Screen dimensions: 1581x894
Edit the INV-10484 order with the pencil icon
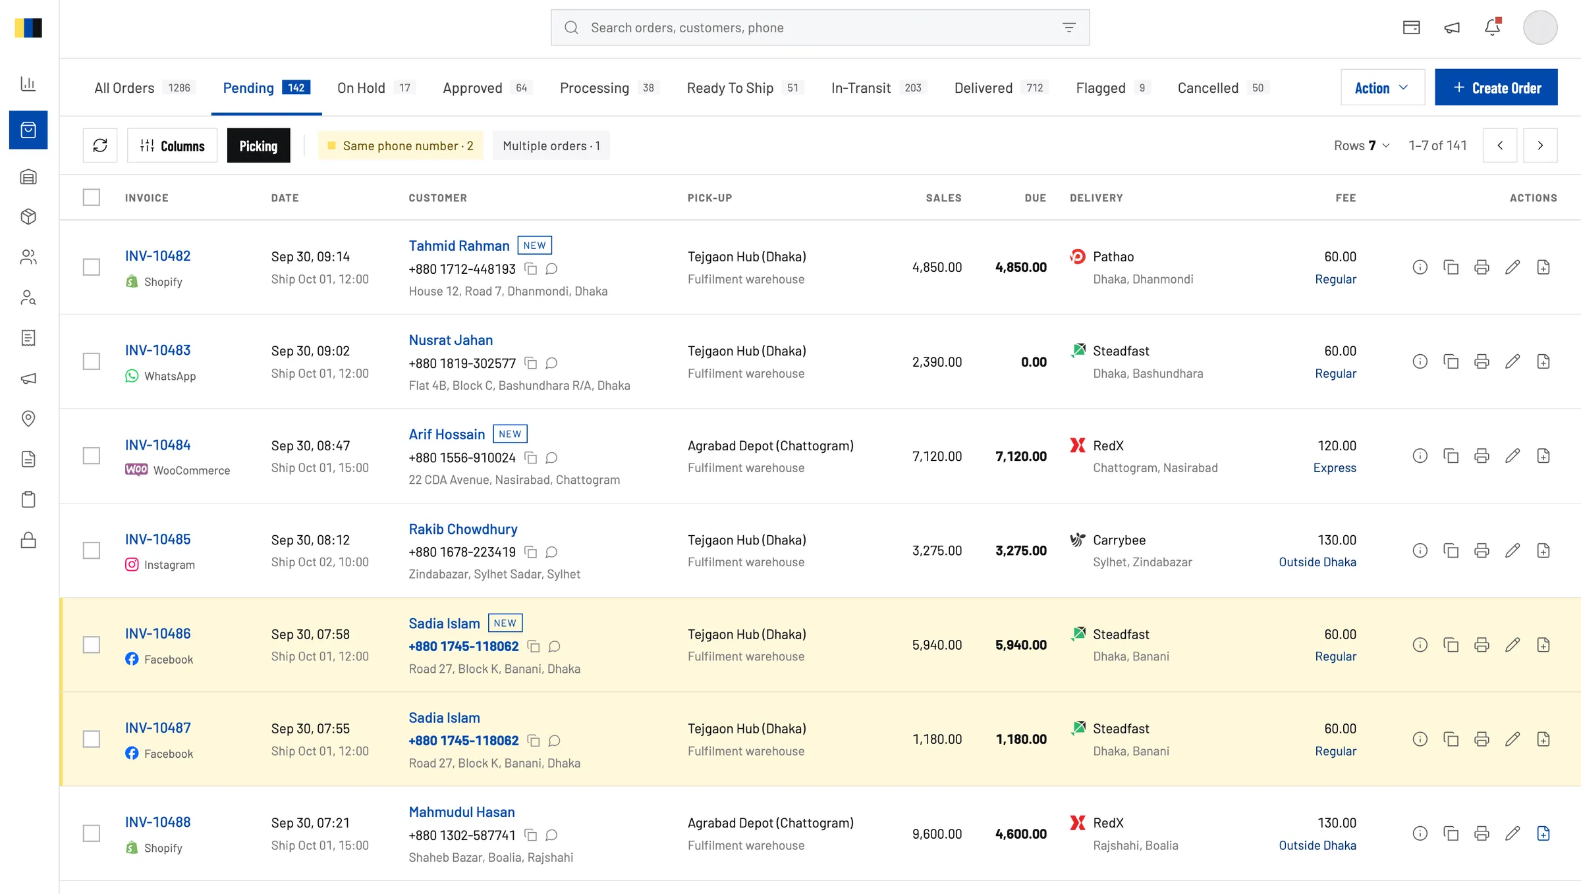(x=1512, y=456)
